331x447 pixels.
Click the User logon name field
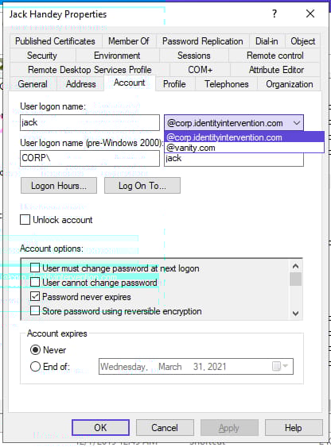tap(90, 122)
